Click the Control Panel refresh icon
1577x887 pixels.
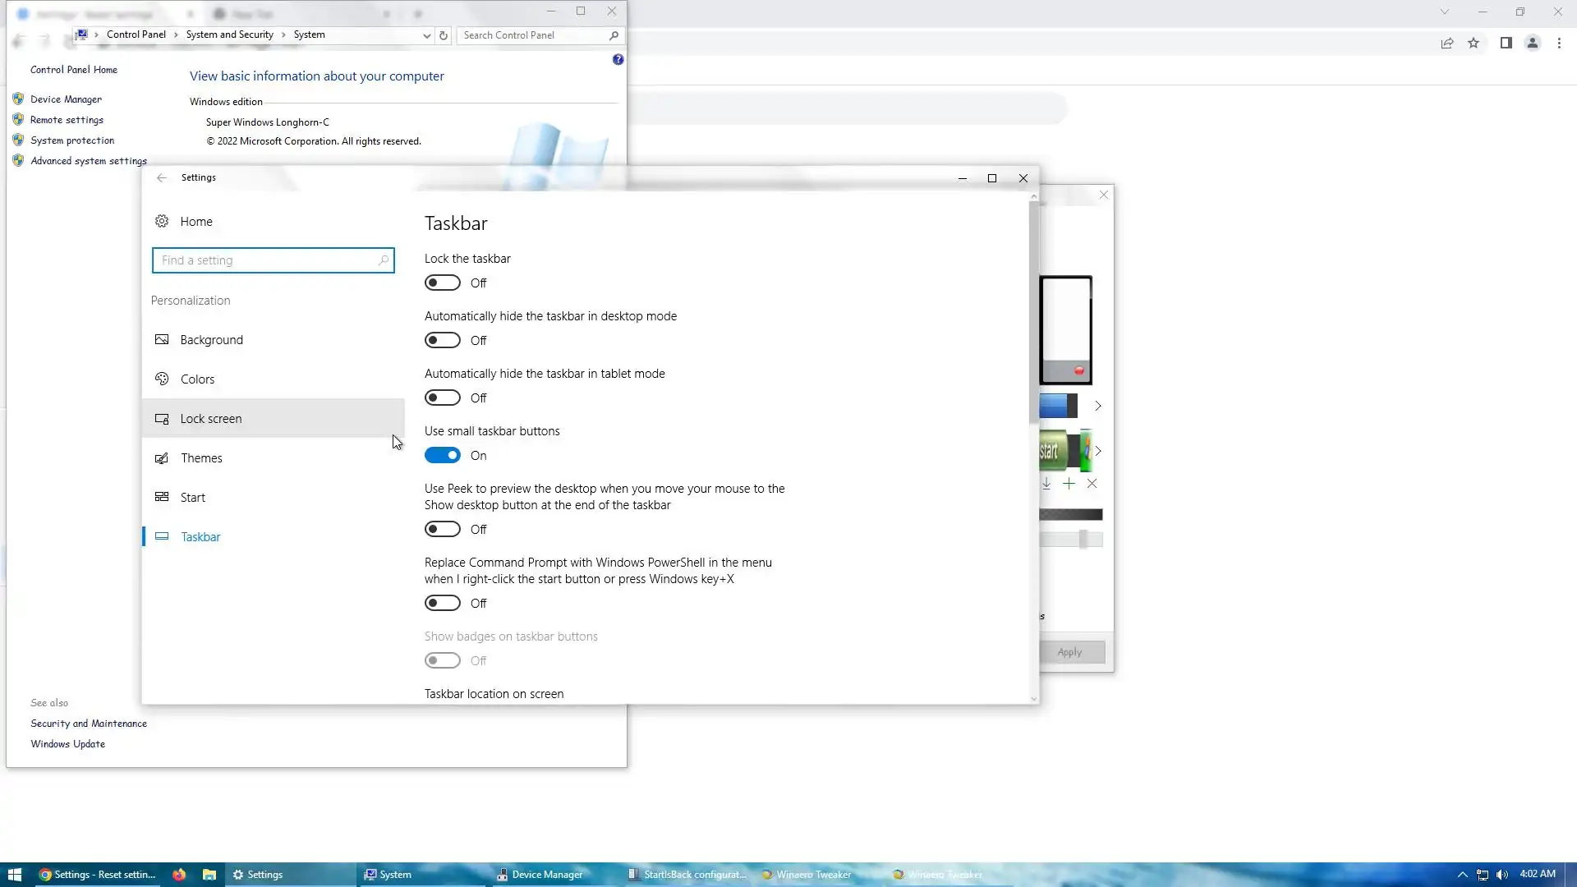tap(444, 35)
